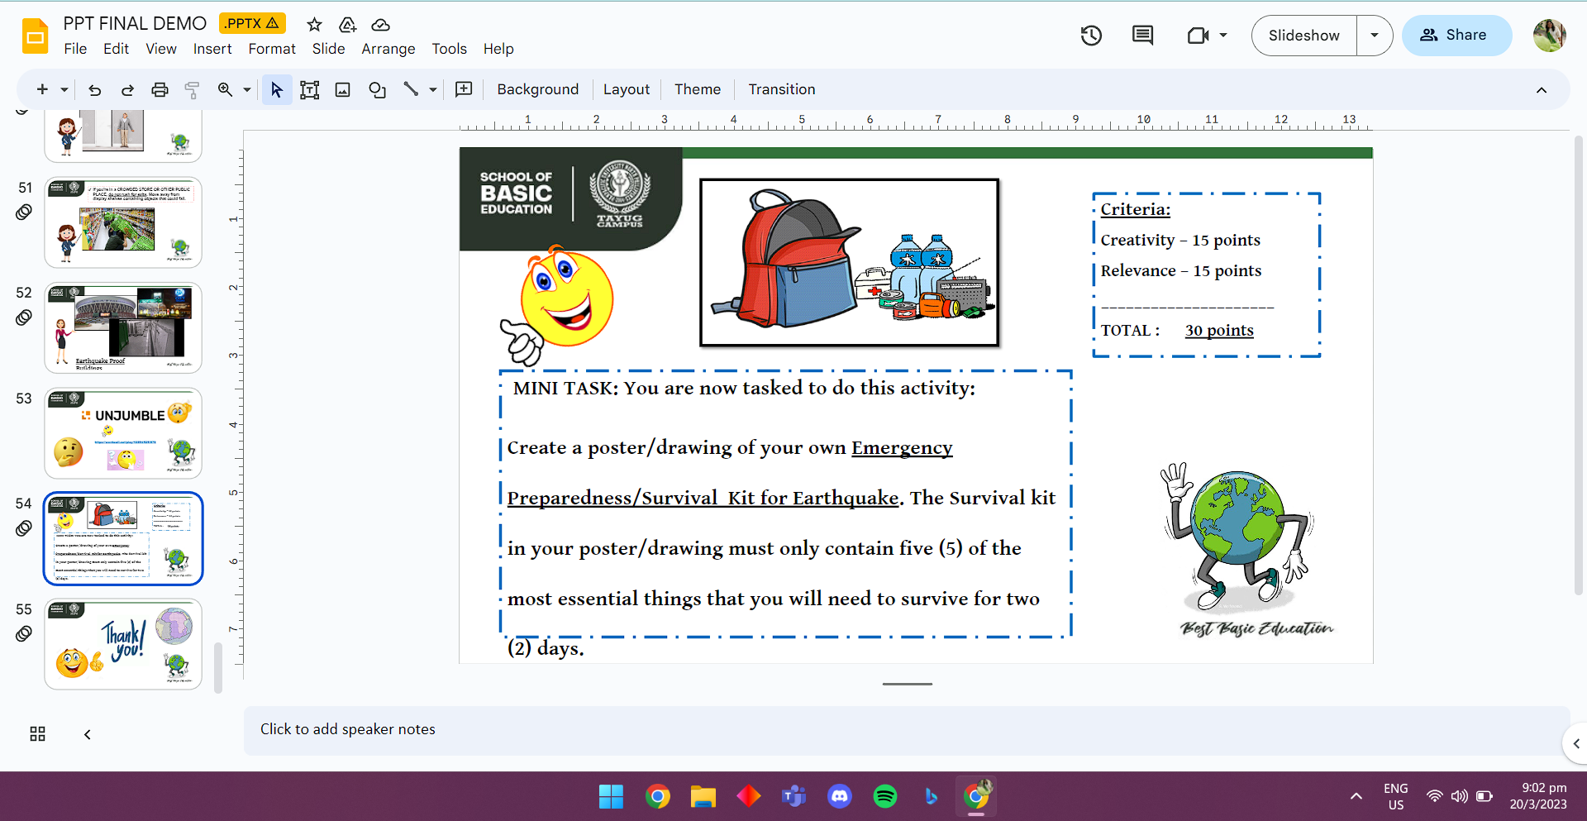Open Microsoft Teams from the taskbar
The image size is (1587, 821).
click(794, 796)
